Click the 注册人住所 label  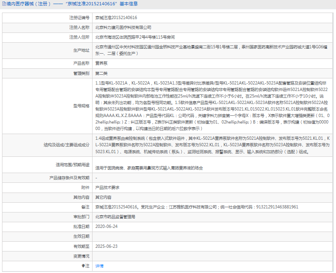tap(79, 37)
